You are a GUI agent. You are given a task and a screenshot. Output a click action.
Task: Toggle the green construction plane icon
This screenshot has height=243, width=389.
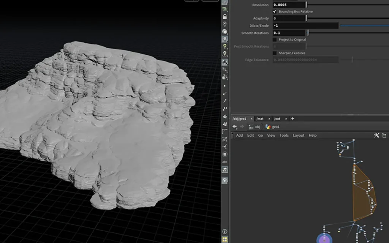point(225,9)
